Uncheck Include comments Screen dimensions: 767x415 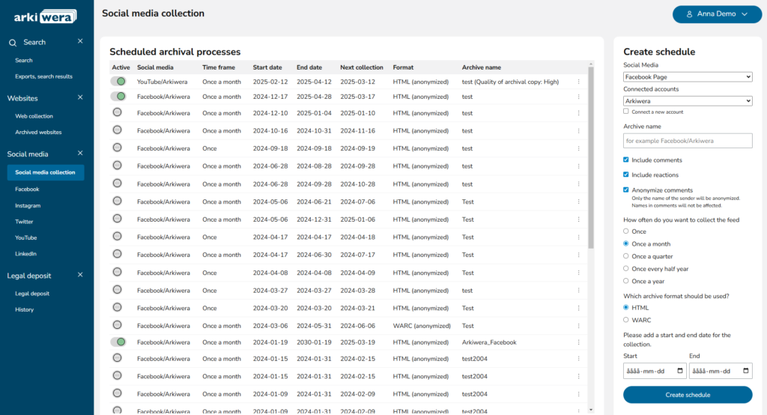(626, 160)
